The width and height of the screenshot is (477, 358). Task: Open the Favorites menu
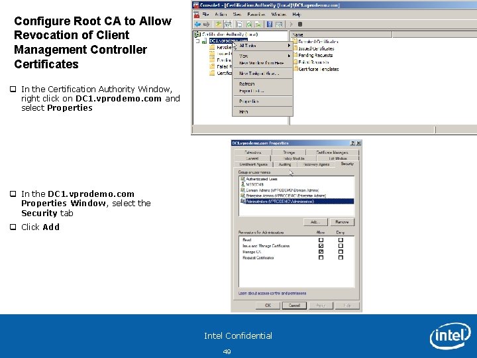256,15
